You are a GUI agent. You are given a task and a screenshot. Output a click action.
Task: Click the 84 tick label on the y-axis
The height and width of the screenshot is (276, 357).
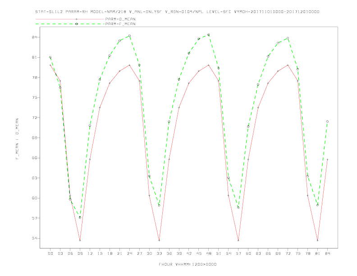[x=34, y=37]
